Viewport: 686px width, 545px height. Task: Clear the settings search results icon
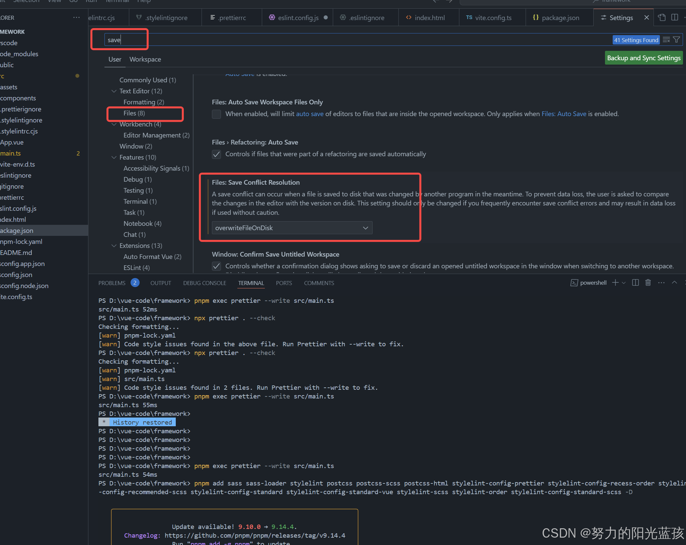tap(667, 39)
